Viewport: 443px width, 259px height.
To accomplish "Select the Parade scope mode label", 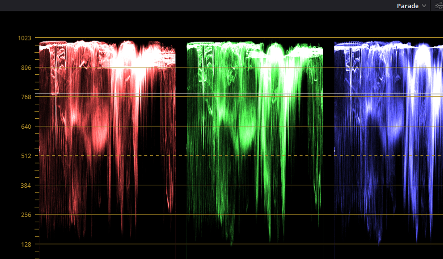I will click(408, 6).
